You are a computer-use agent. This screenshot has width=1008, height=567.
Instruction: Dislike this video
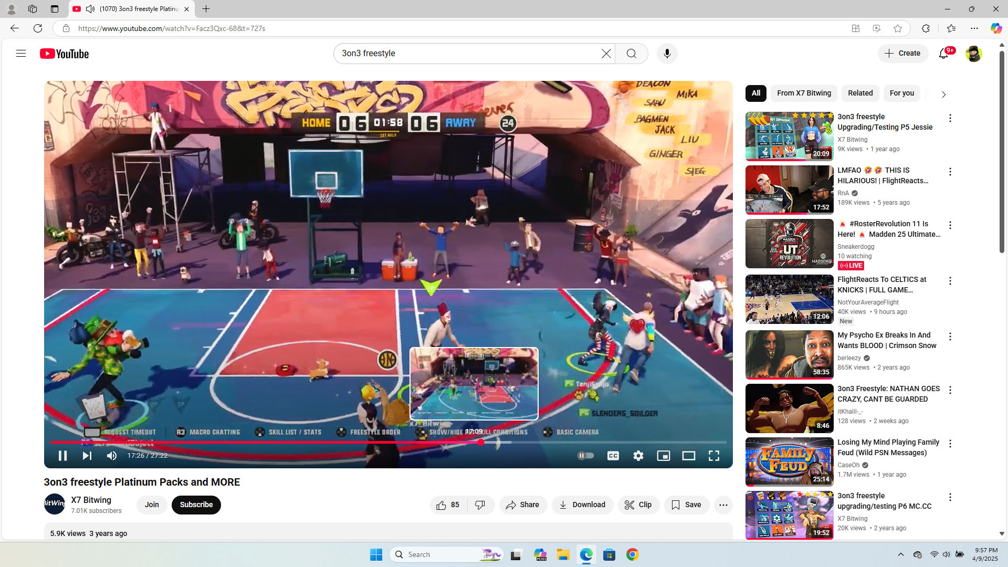pos(480,505)
